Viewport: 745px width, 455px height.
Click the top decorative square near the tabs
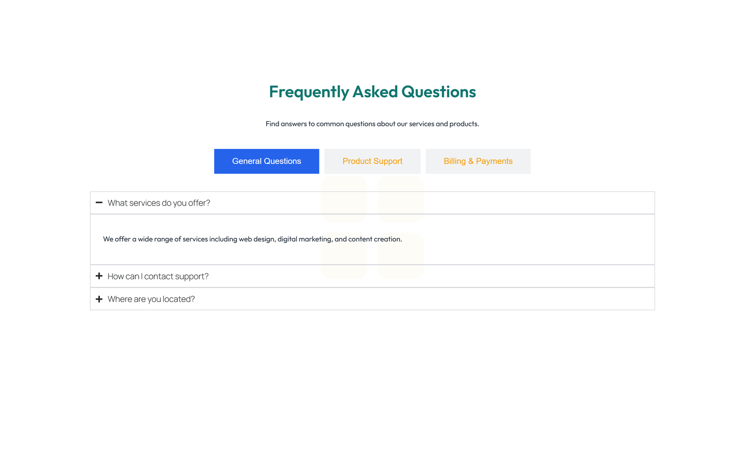pyautogui.click(x=344, y=199)
